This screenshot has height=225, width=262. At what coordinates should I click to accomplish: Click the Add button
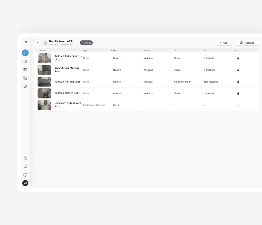(223, 43)
